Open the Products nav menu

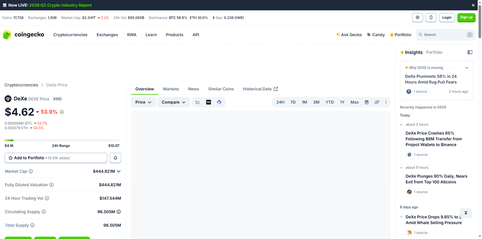pyautogui.click(x=174, y=35)
